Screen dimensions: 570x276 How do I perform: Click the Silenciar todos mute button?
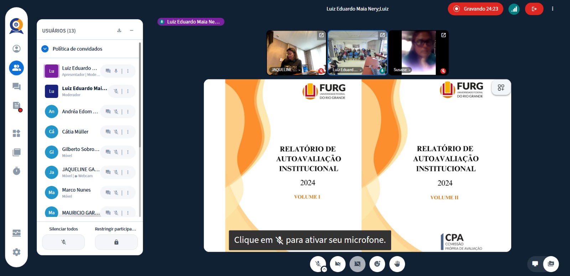63,242
